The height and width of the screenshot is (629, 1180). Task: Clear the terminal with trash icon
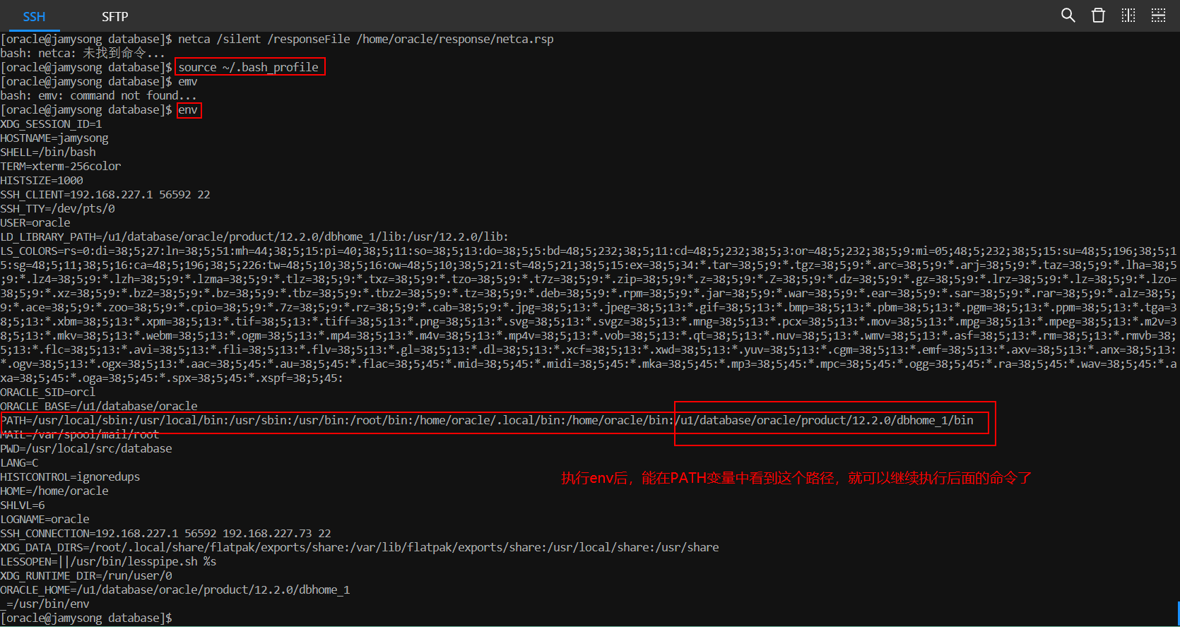pyautogui.click(x=1098, y=16)
